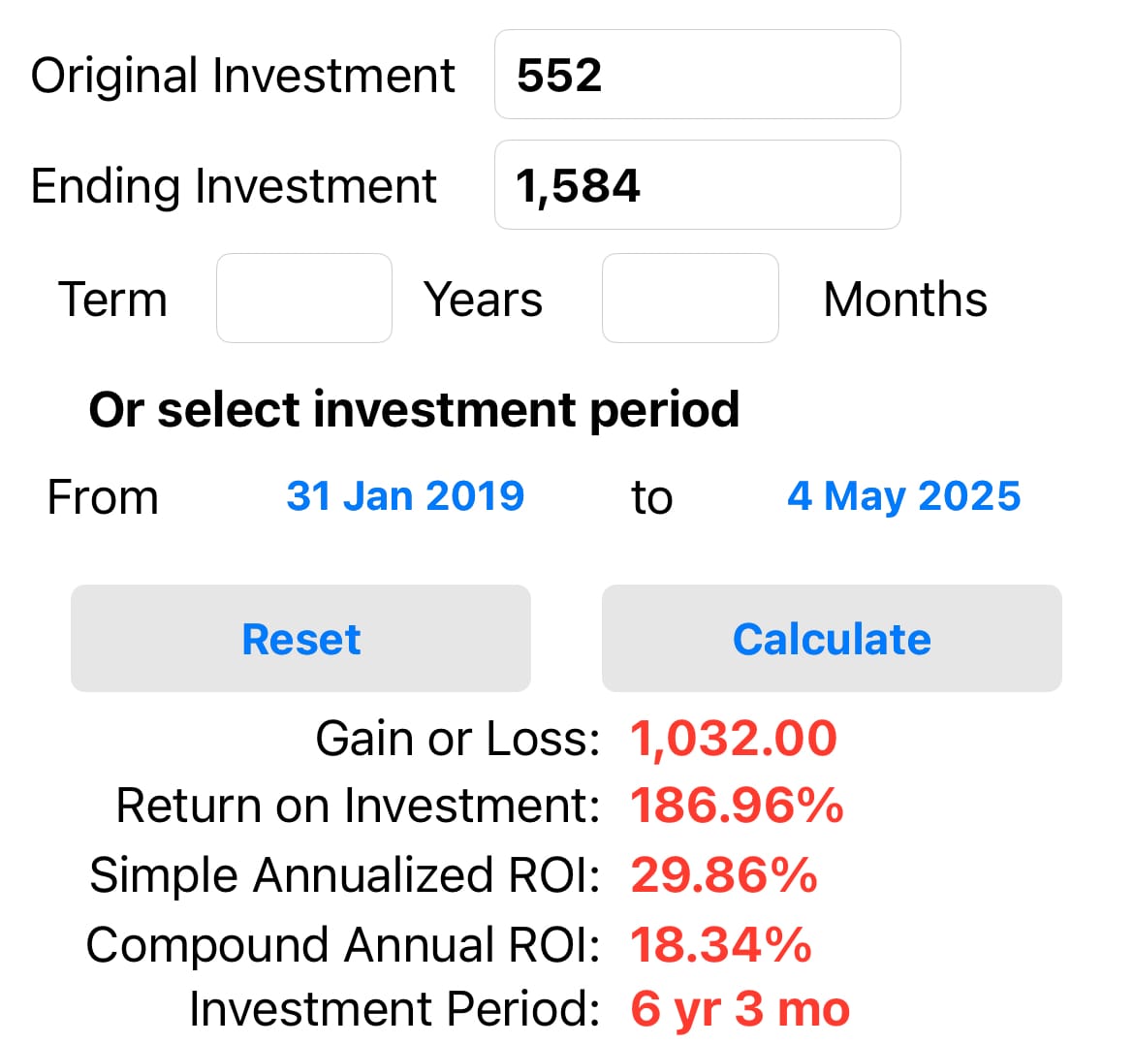Image resolution: width=1134 pixels, height=1044 pixels.
Task: Click the Ending Investment label
Action: [234, 187]
